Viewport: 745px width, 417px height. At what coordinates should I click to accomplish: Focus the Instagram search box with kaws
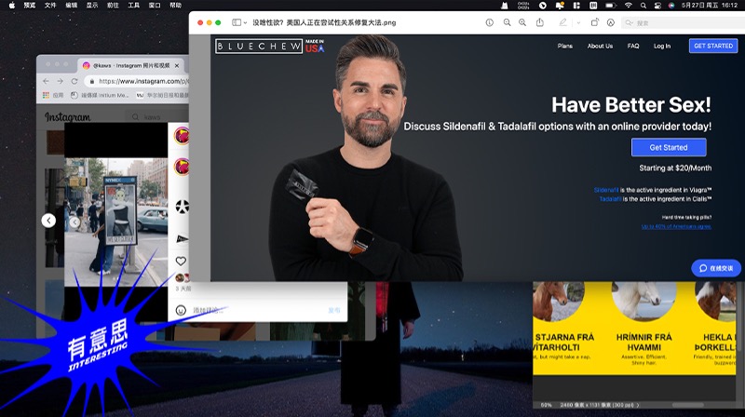pyautogui.click(x=157, y=117)
